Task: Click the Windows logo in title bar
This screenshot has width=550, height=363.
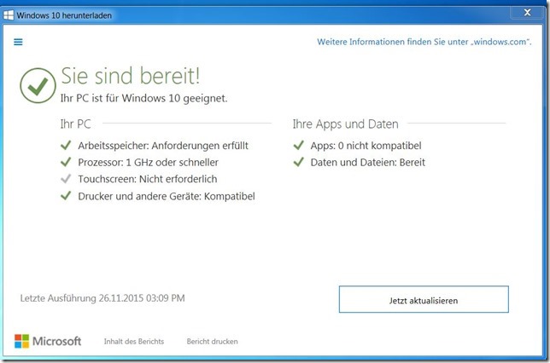Action: [x=9, y=15]
